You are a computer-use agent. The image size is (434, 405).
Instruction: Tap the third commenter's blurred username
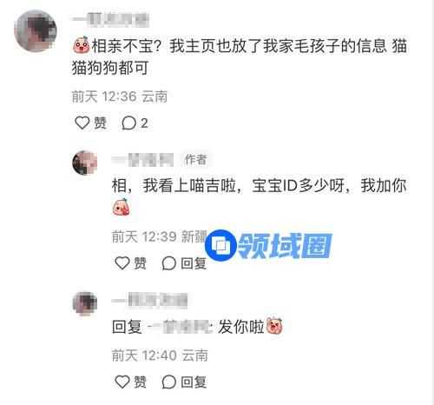149,300
